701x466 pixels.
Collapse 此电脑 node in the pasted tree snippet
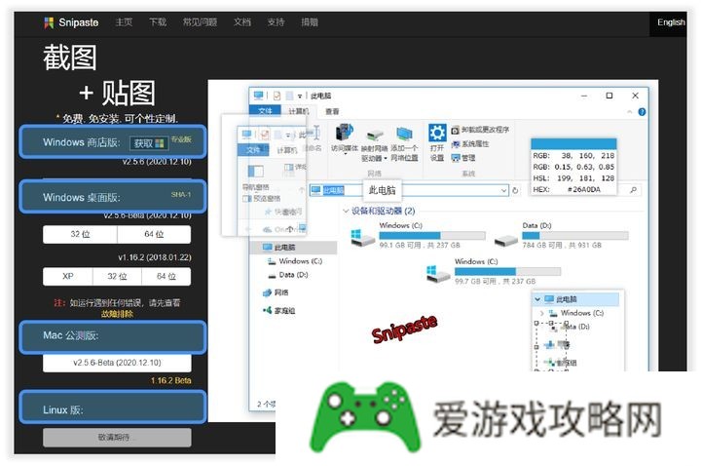click(x=537, y=299)
